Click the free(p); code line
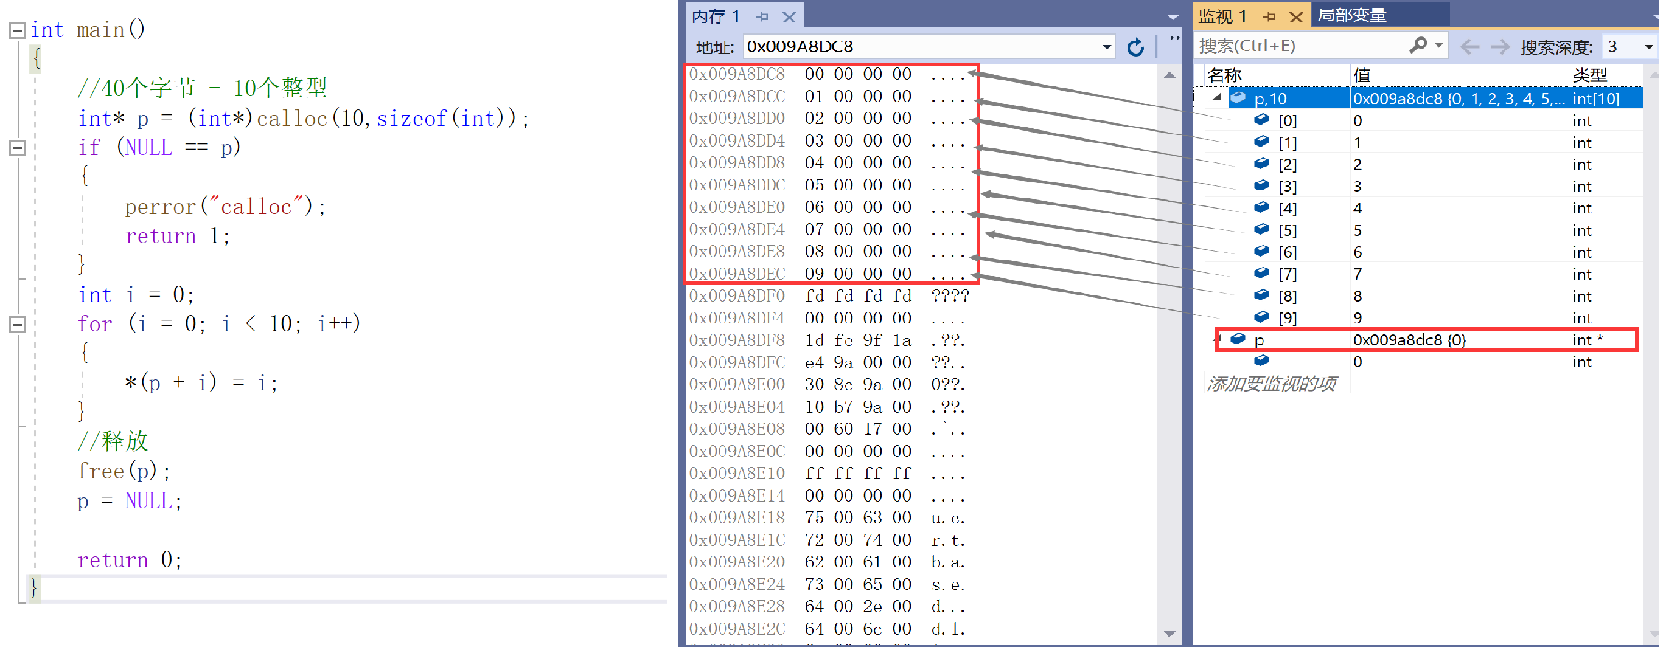The height and width of the screenshot is (656, 1666). point(124,471)
